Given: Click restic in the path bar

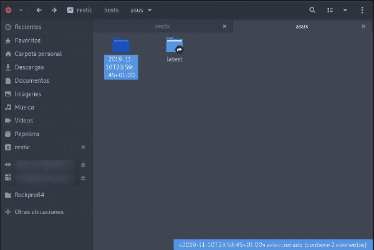Looking at the screenshot, I should coord(84,10).
